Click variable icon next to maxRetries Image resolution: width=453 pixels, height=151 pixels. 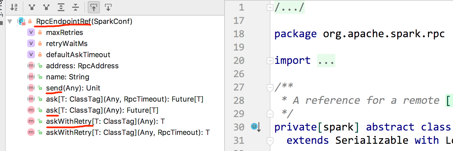click(31, 32)
